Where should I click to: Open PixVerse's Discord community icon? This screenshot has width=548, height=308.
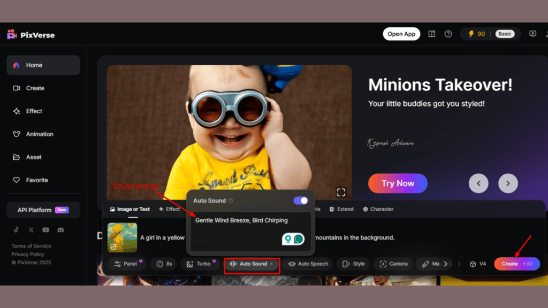coord(60,230)
